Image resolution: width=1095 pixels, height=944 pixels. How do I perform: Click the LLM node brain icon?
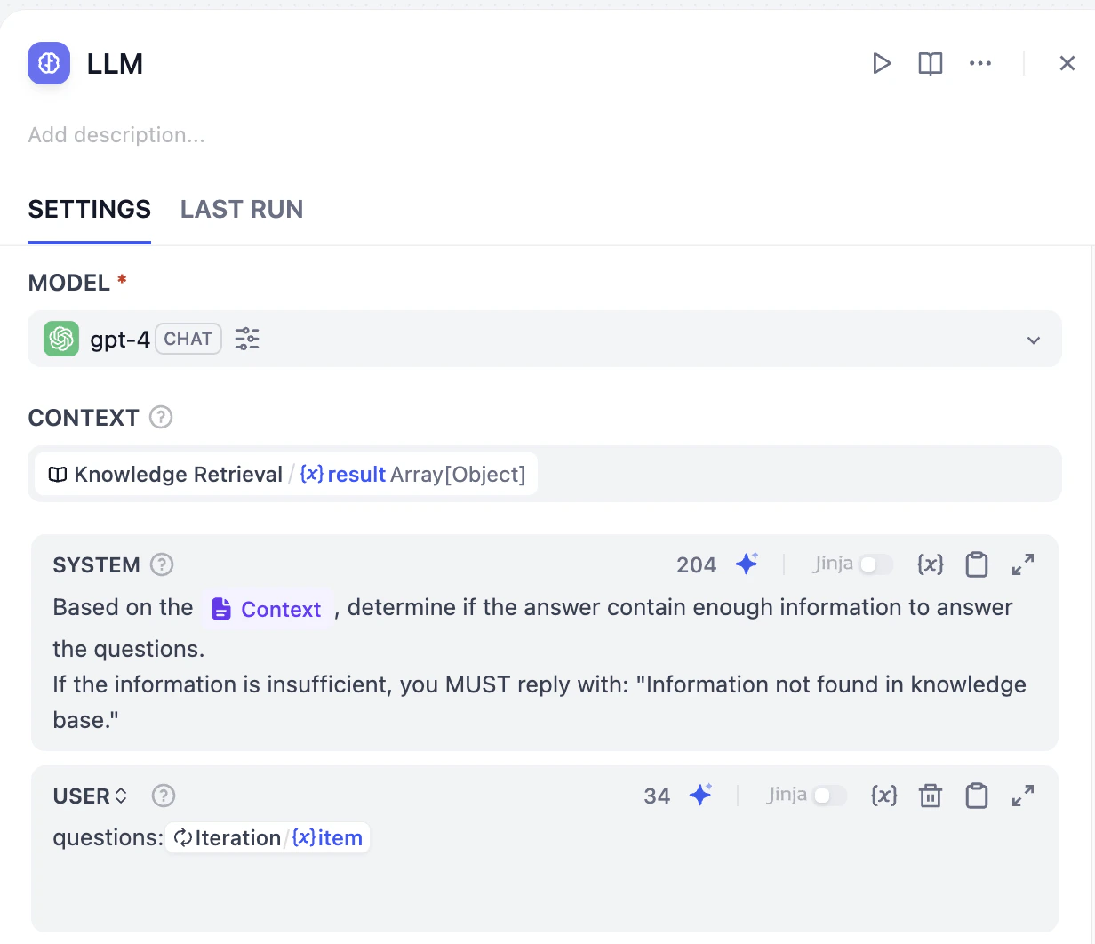[x=49, y=63]
